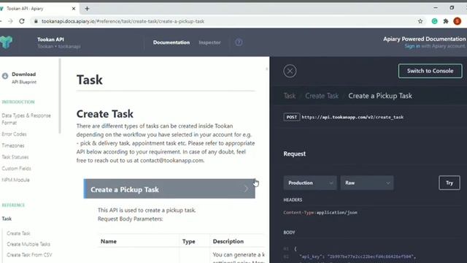The image size is (467, 263).
Task: Click the Tookan logo in header
Action: tap(7, 42)
